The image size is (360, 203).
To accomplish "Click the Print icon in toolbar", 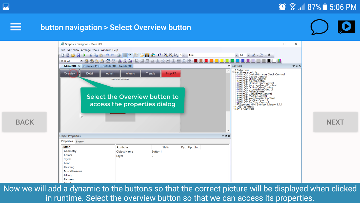I will click(x=119, y=55).
